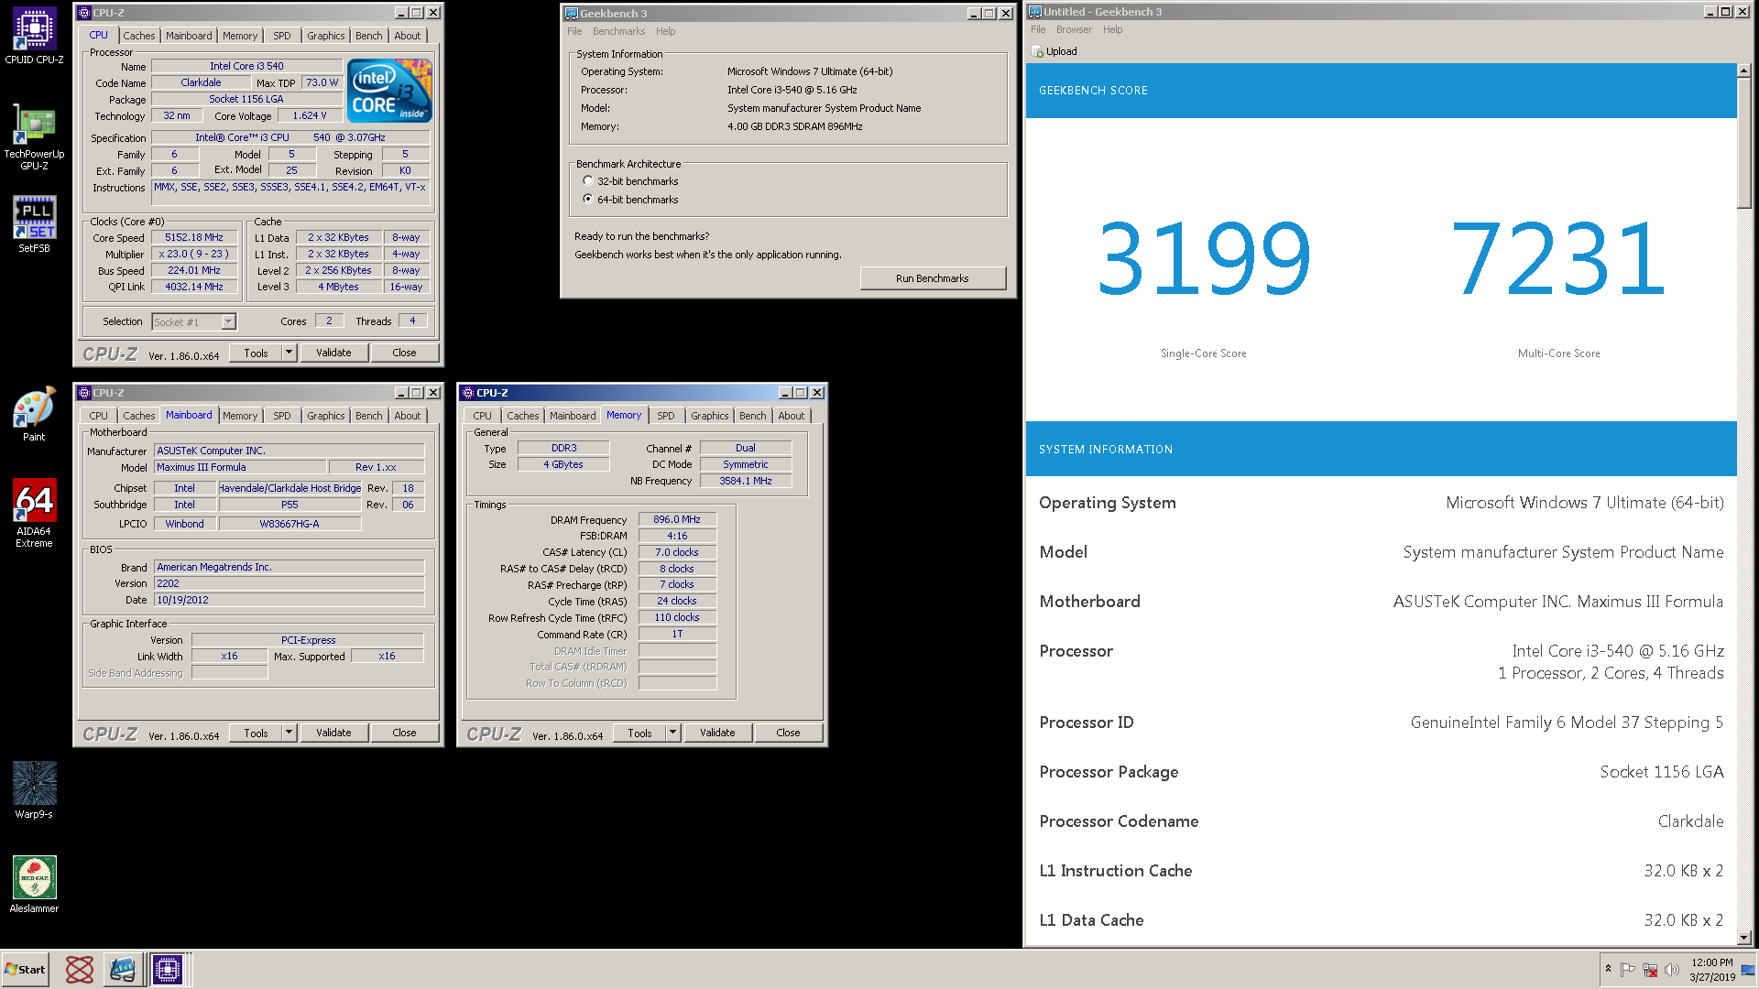The height and width of the screenshot is (989, 1759).
Task: Select the 32-bit benchmarks radio button
Action: (x=588, y=181)
